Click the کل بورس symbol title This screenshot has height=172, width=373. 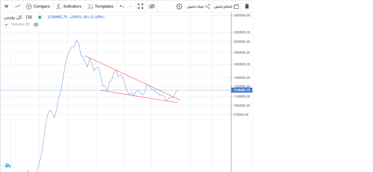point(13,17)
